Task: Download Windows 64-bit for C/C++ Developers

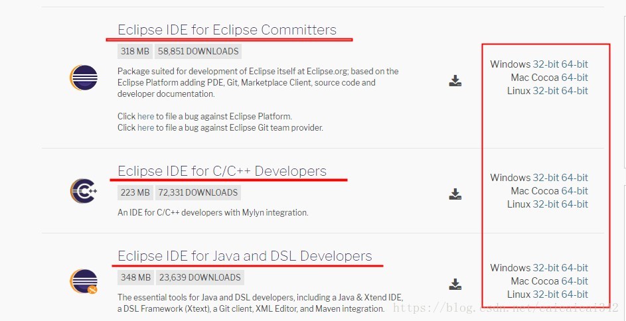Action: point(574,178)
